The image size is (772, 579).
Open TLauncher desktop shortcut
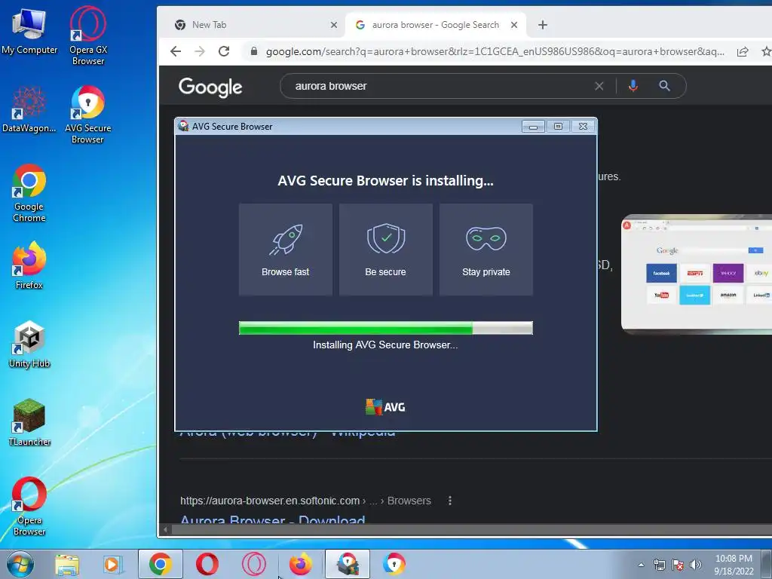[x=29, y=422]
